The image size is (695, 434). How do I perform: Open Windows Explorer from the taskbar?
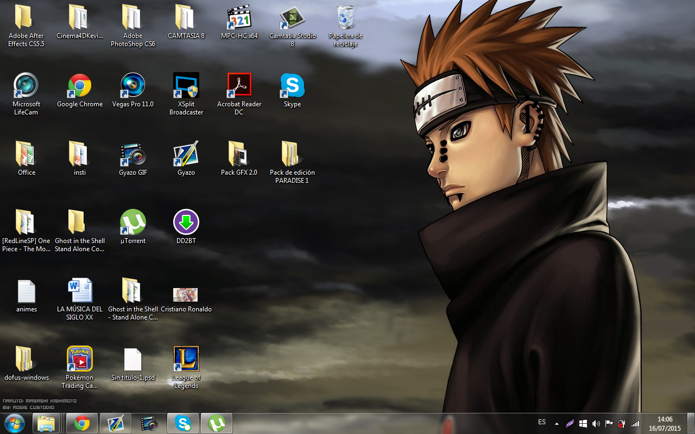click(x=46, y=423)
